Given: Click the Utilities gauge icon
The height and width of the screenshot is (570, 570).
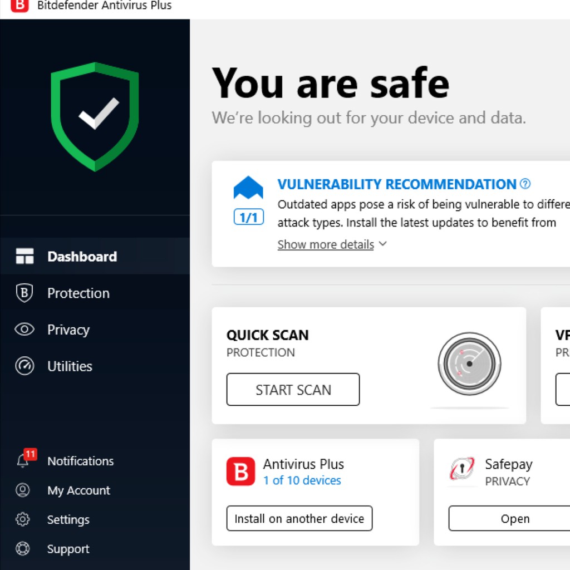Looking at the screenshot, I should point(24,366).
